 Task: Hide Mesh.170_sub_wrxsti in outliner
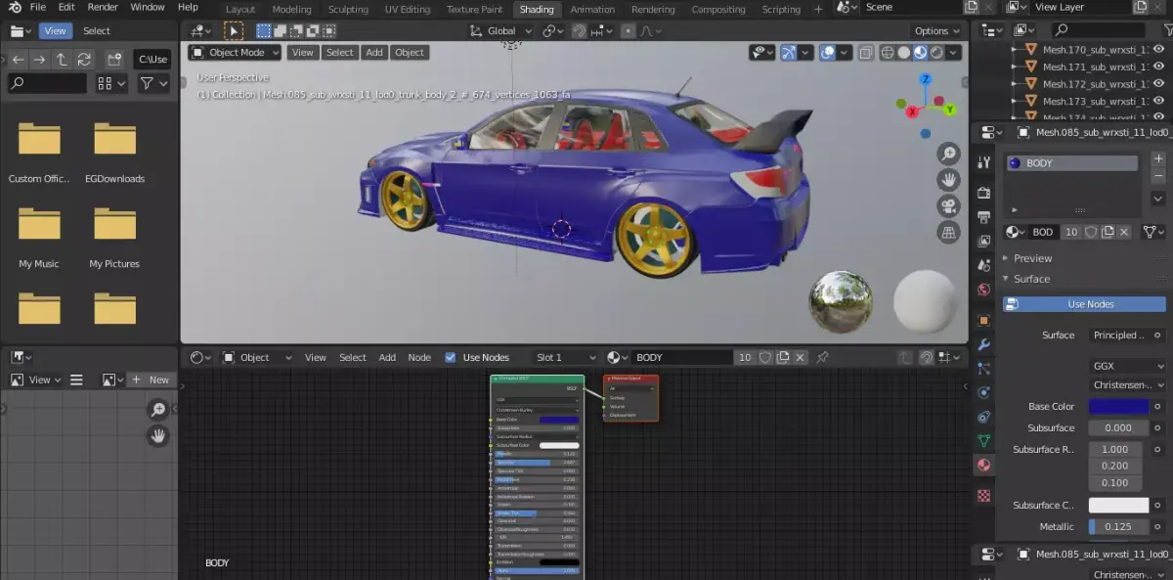[1157, 49]
